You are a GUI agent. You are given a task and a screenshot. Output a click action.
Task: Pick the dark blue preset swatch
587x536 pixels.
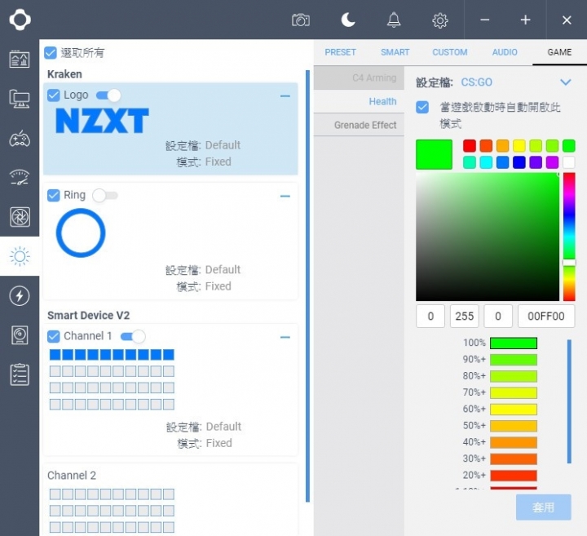pyautogui.click(x=519, y=162)
